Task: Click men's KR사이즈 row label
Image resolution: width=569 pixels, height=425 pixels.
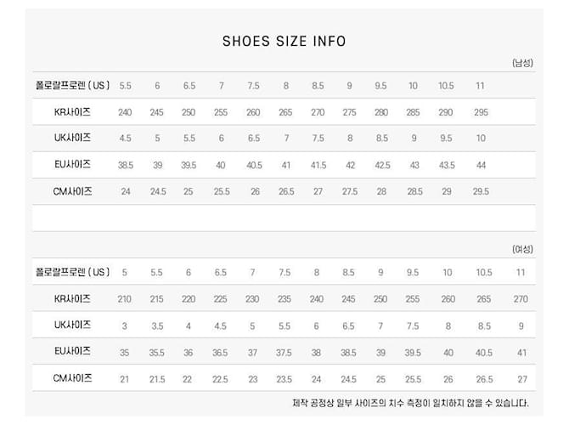Action: (x=72, y=112)
